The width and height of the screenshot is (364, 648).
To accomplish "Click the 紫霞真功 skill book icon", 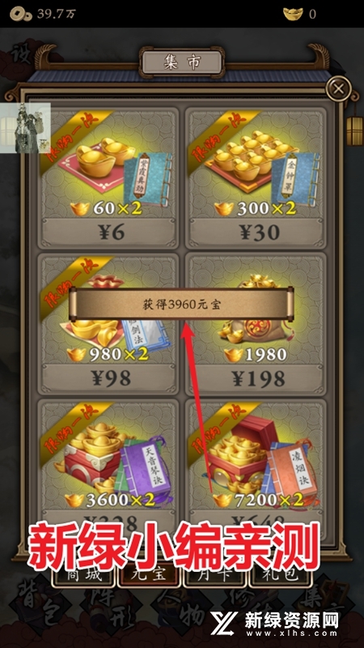I will (148, 181).
